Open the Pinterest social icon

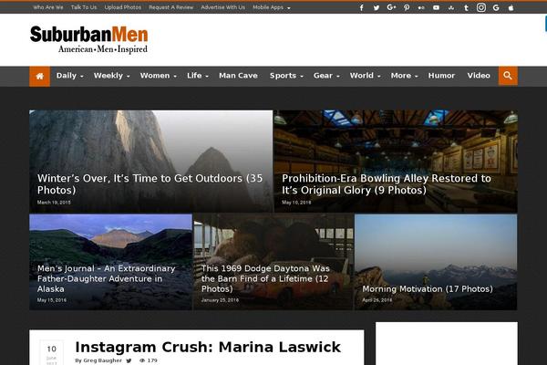(407, 7)
